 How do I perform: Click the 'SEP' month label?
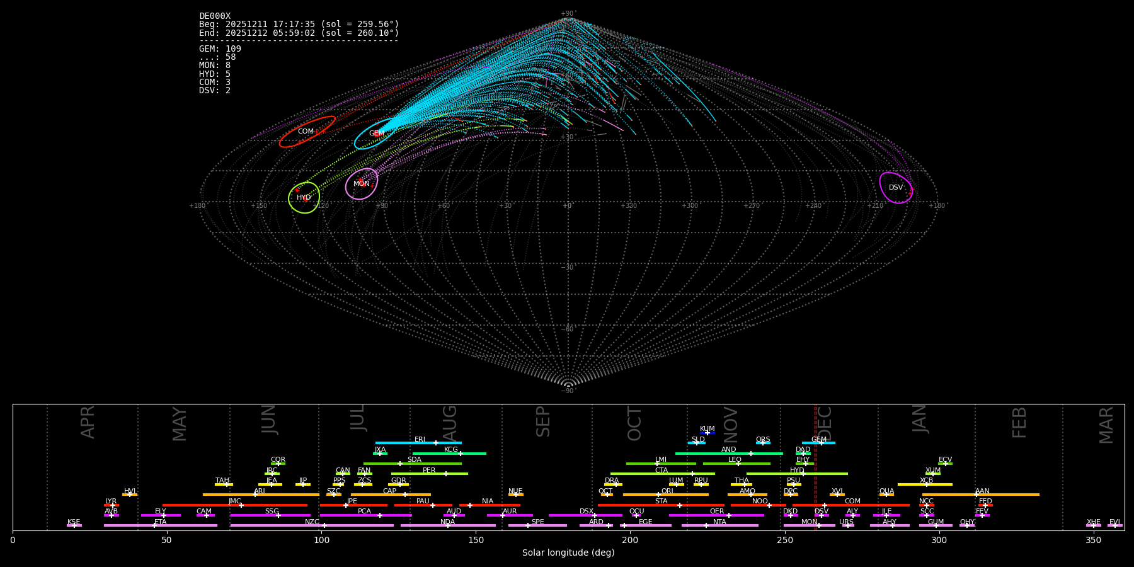point(543,421)
